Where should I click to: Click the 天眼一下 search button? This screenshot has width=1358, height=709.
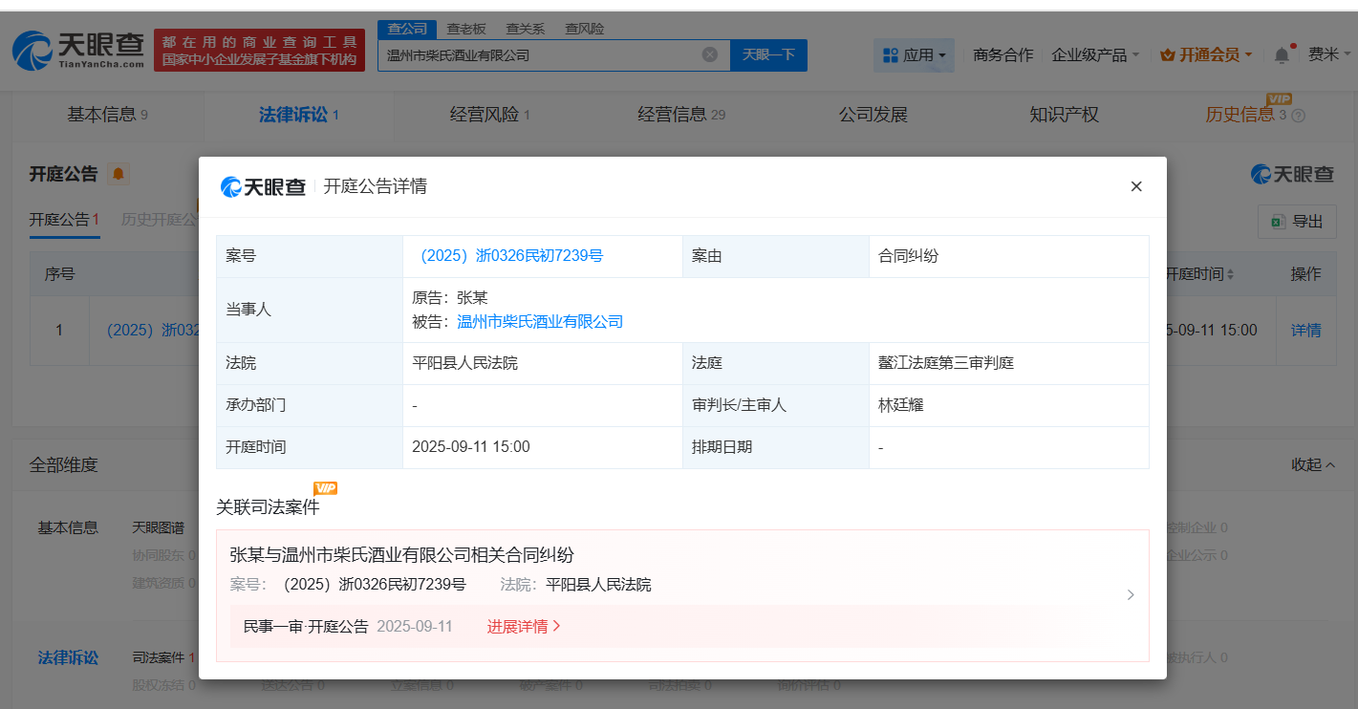click(x=768, y=54)
